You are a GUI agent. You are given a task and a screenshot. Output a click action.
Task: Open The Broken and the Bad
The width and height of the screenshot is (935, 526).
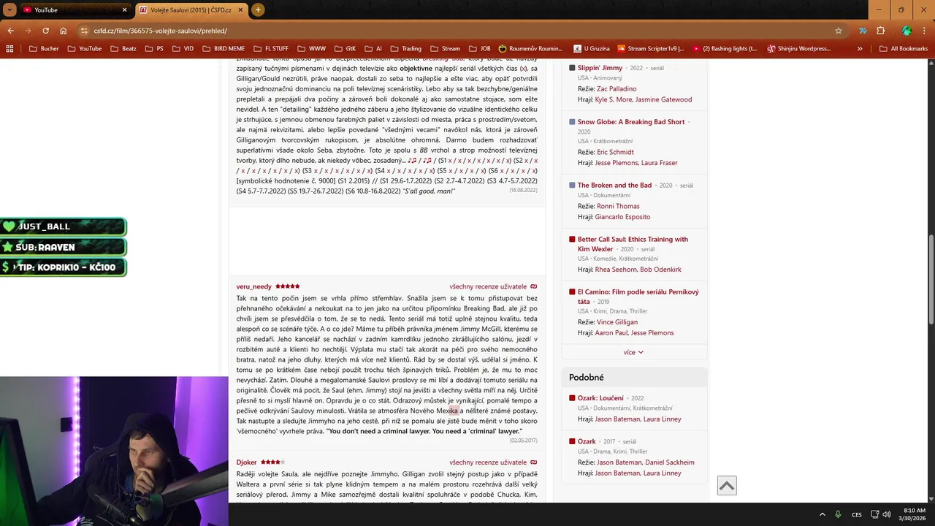tap(614, 186)
